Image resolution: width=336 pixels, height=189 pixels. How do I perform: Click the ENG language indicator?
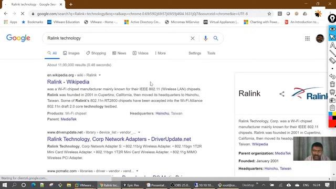[306, 185]
